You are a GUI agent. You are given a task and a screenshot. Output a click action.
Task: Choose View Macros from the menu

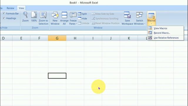pyautogui.click(x=165, y=28)
